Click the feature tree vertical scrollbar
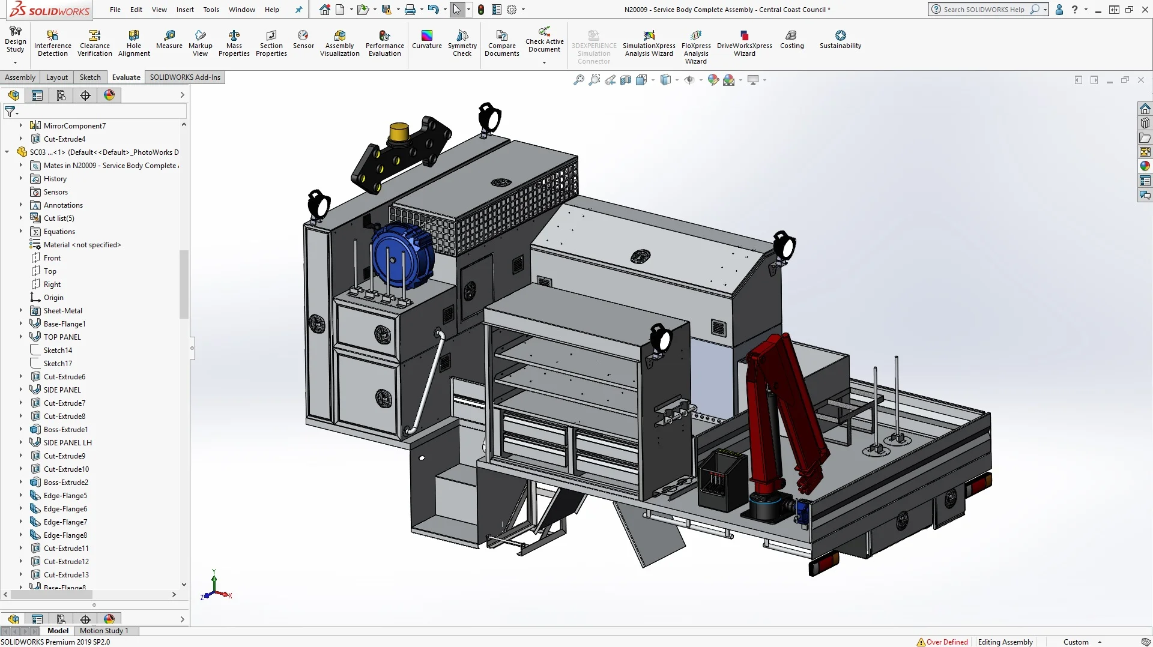Screen dimensions: 1153x647 coord(184,284)
